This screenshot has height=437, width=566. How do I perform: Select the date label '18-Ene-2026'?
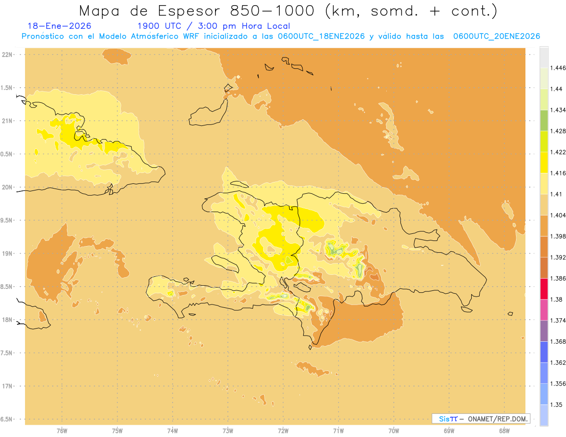click(59, 26)
